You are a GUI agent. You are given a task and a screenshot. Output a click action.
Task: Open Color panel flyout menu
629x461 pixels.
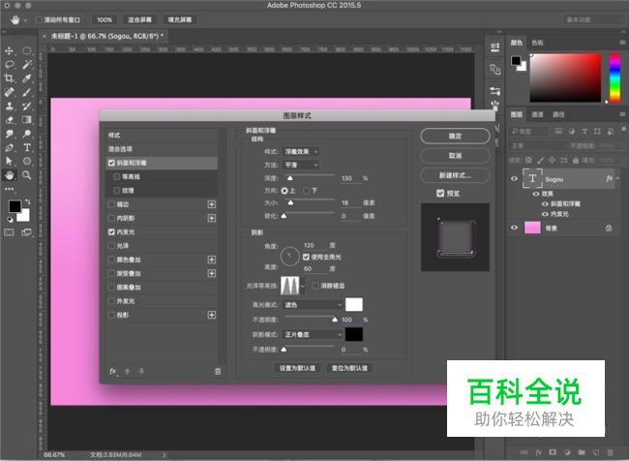point(622,43)
